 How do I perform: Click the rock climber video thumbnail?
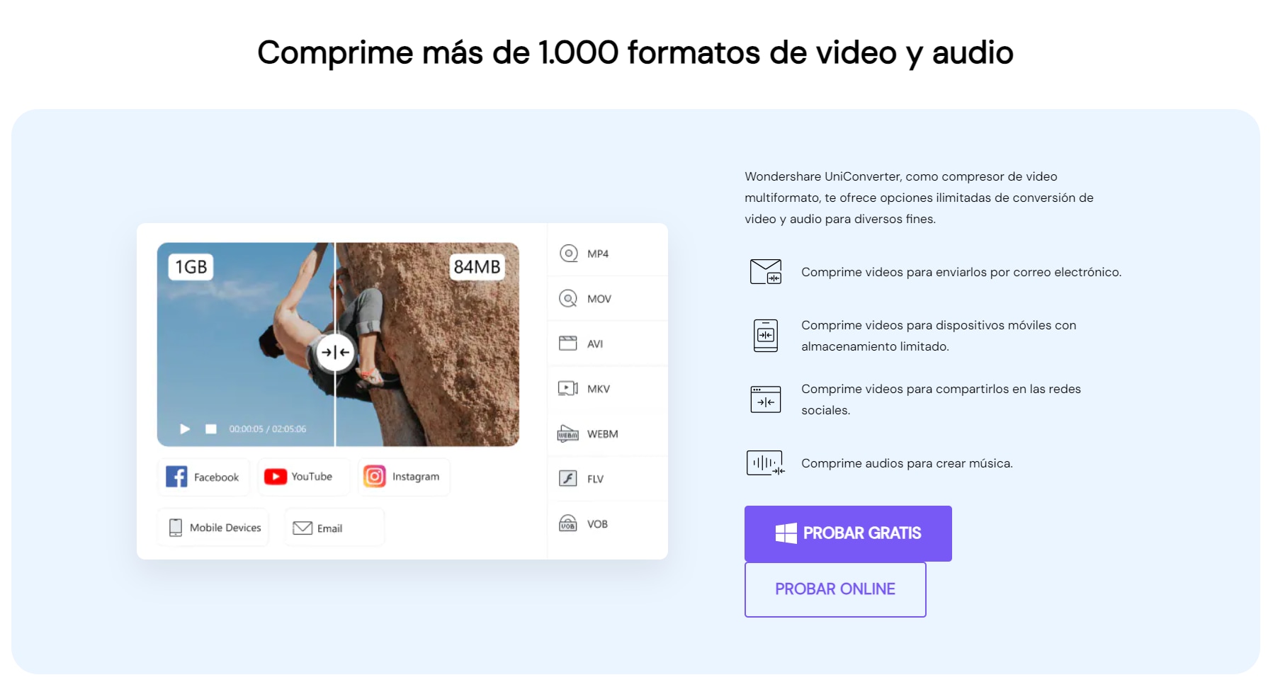[x=338, y=344]
